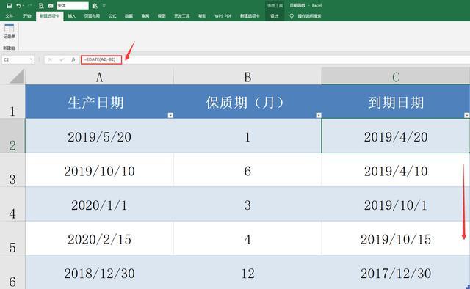Screen dimensions: 470x289
Task: Click the confirm checkmark in formula bar
Action: (x=62, y=59)
